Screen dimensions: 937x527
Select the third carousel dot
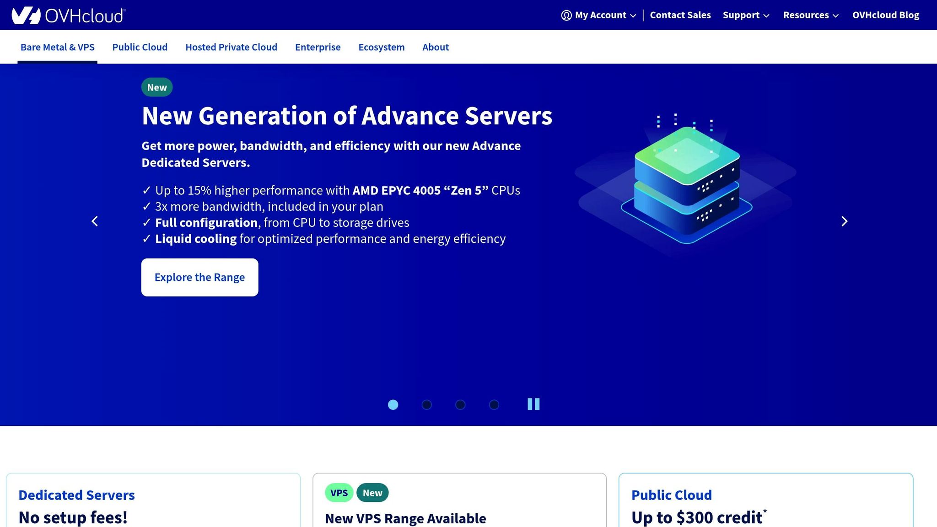pos(460,404)
